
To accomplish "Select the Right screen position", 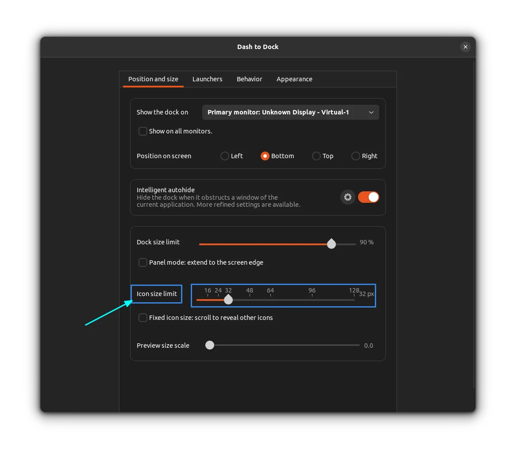I will pos(356,156).
